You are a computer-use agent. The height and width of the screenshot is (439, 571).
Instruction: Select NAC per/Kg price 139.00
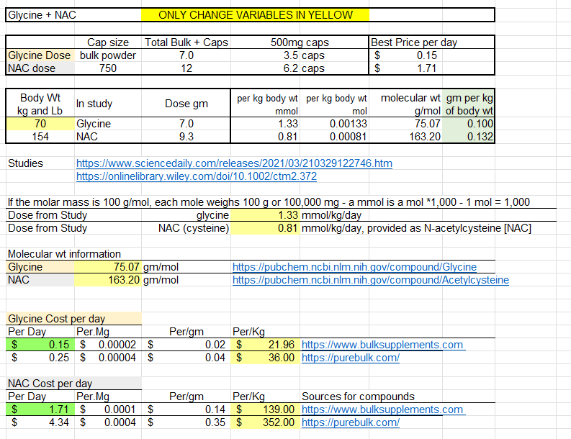coord(266,409)
